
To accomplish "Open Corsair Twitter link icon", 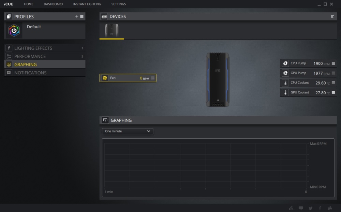I will pos(311,208).
